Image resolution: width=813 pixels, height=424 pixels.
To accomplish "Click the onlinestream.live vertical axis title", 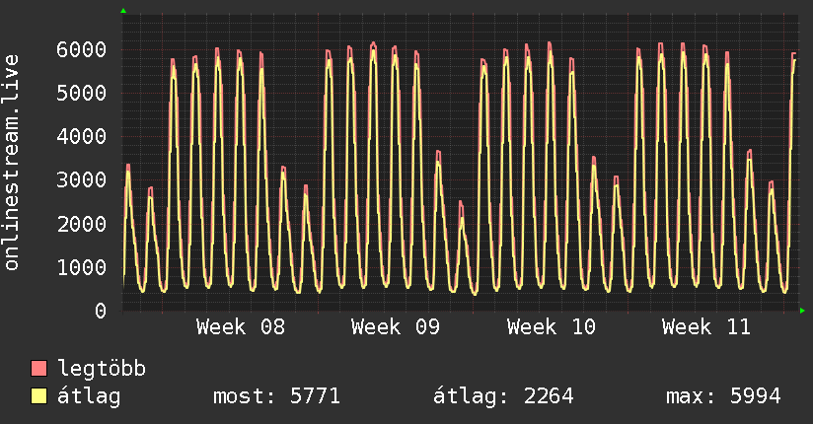I will [12, 163].
